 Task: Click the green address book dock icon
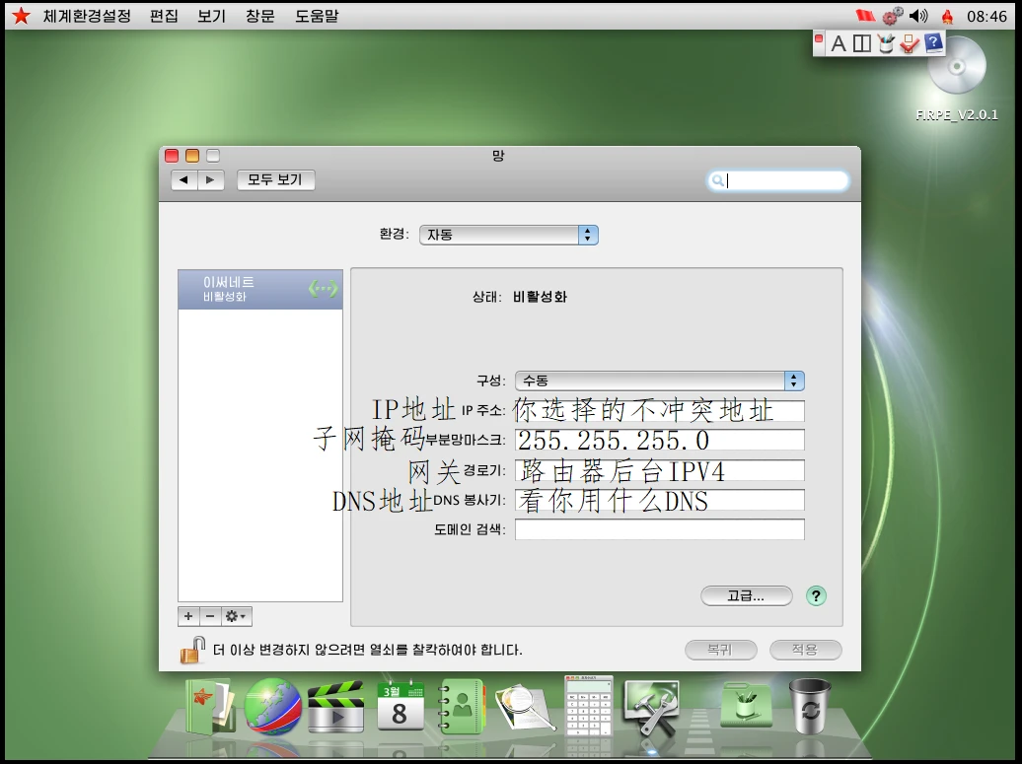(x=462, y=707)
